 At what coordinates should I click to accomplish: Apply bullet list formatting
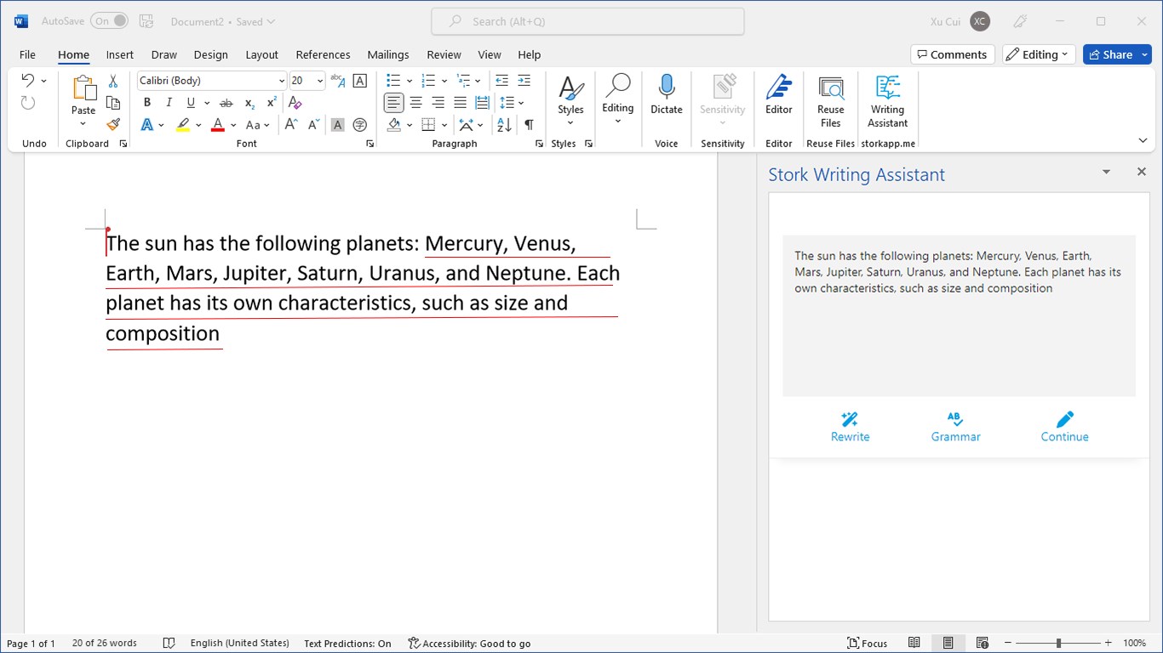pos(392,81)
